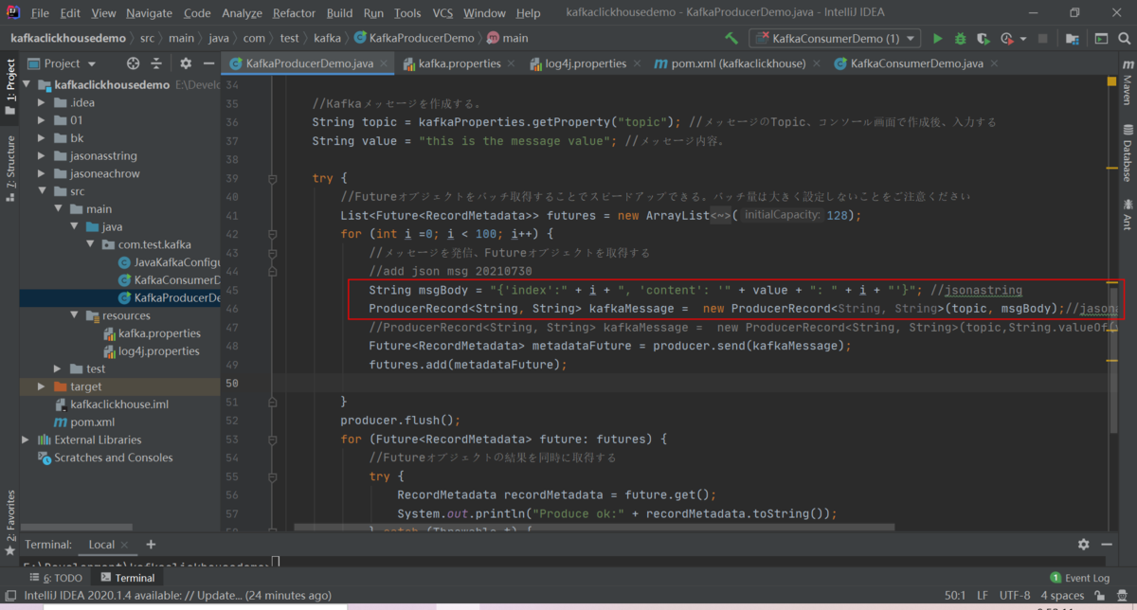Open the Database side tool window

coord(1127,153)
